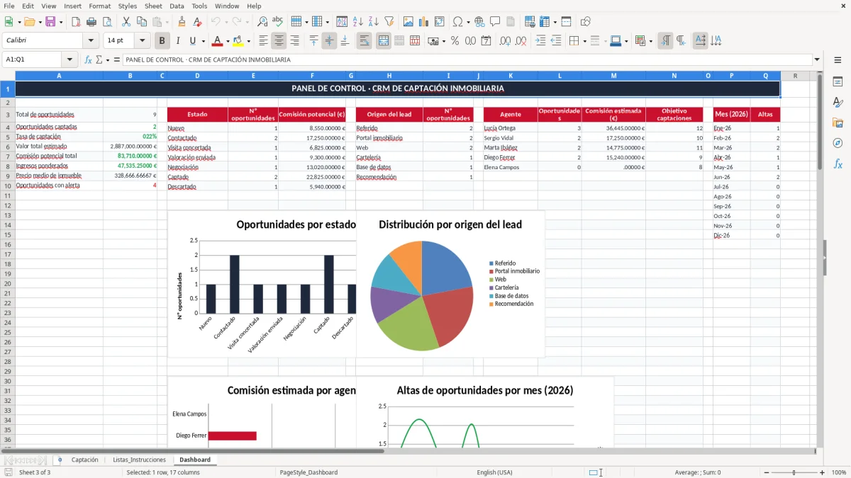This screenshot has width=851, height=478.
Task: Toggle Align Right
Action: 294,41
